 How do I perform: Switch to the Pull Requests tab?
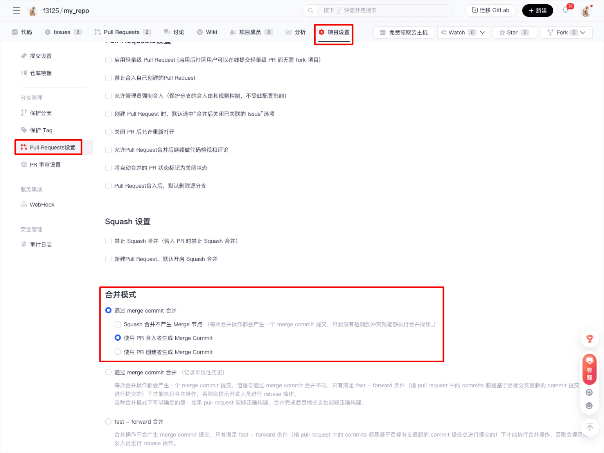tap(122, 32)
